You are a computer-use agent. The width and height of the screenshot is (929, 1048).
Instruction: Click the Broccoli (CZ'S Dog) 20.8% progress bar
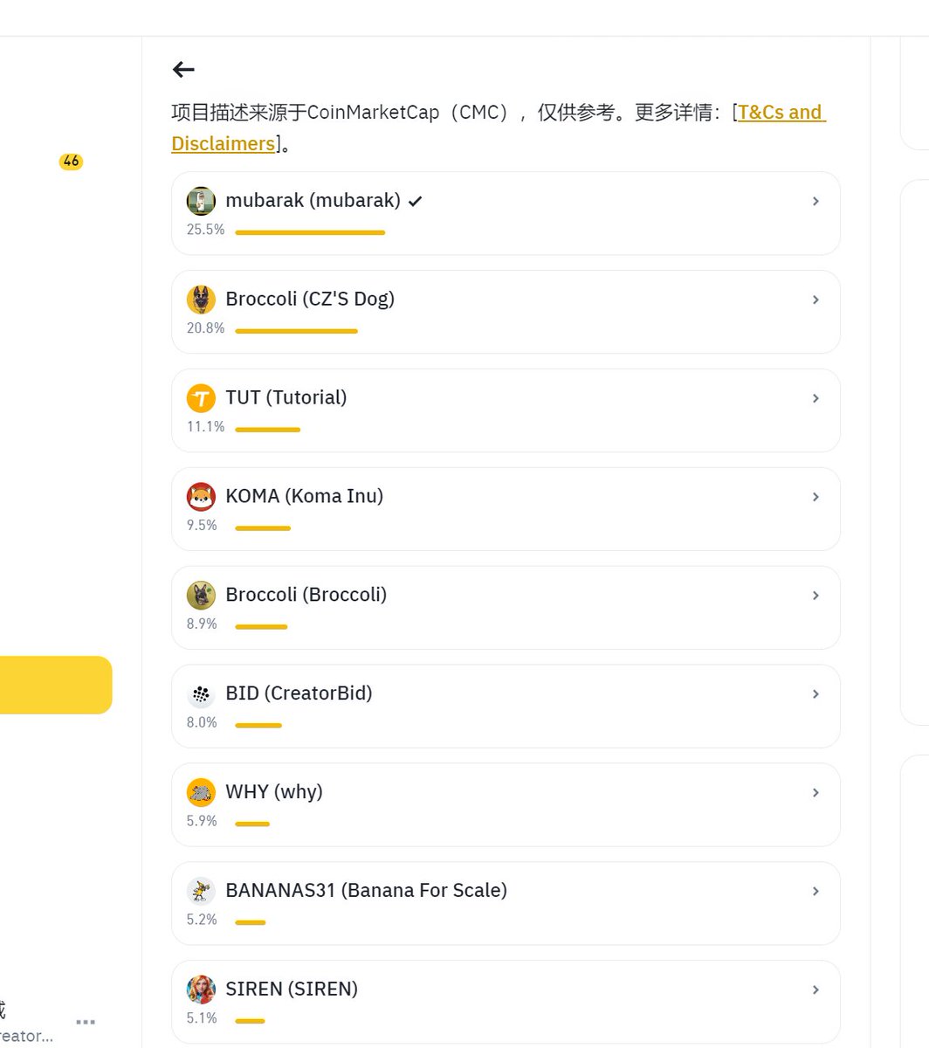coord(296,331)
